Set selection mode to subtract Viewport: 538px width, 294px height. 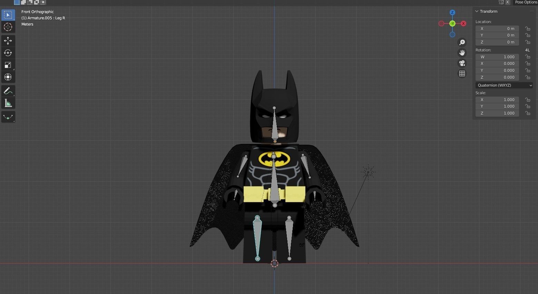[x=30, y=2]
